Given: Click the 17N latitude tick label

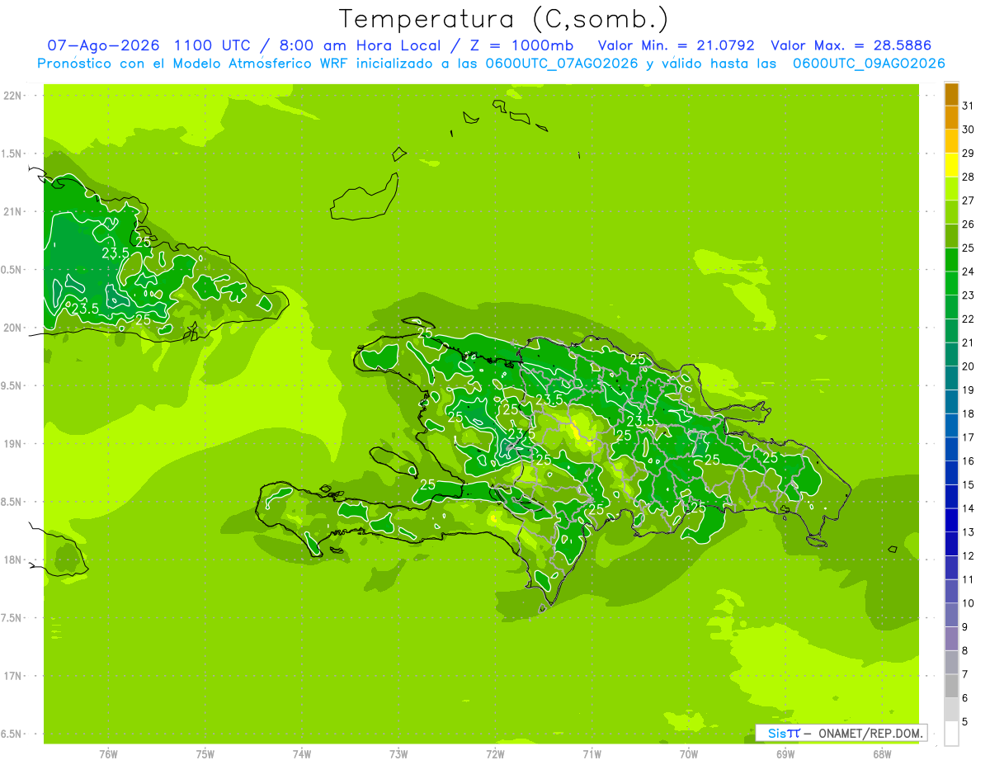Looking at the screenshot, I should click(12, 676).
